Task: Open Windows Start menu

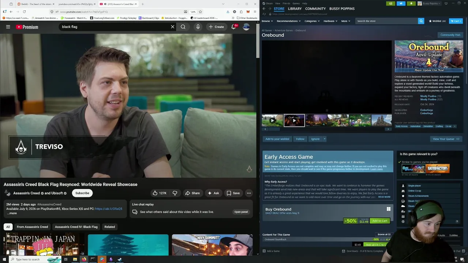Action: click(4, 259)
